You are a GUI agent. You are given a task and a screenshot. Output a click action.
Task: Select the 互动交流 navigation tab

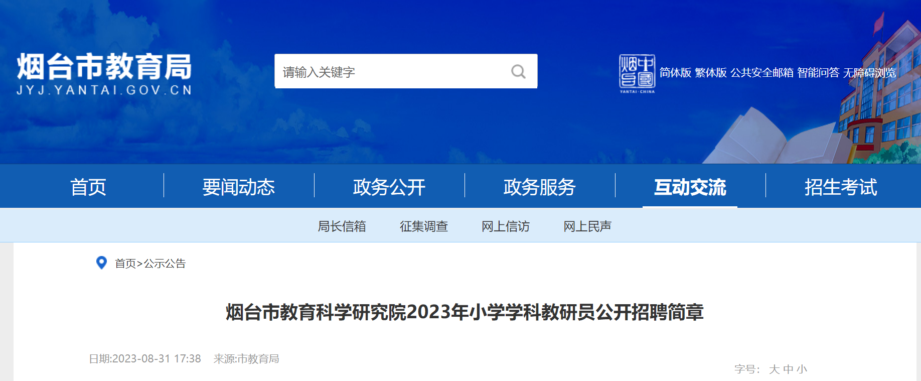(690, 187)
